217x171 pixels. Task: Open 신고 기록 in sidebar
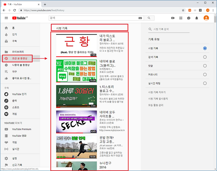[x=20, y=165]
